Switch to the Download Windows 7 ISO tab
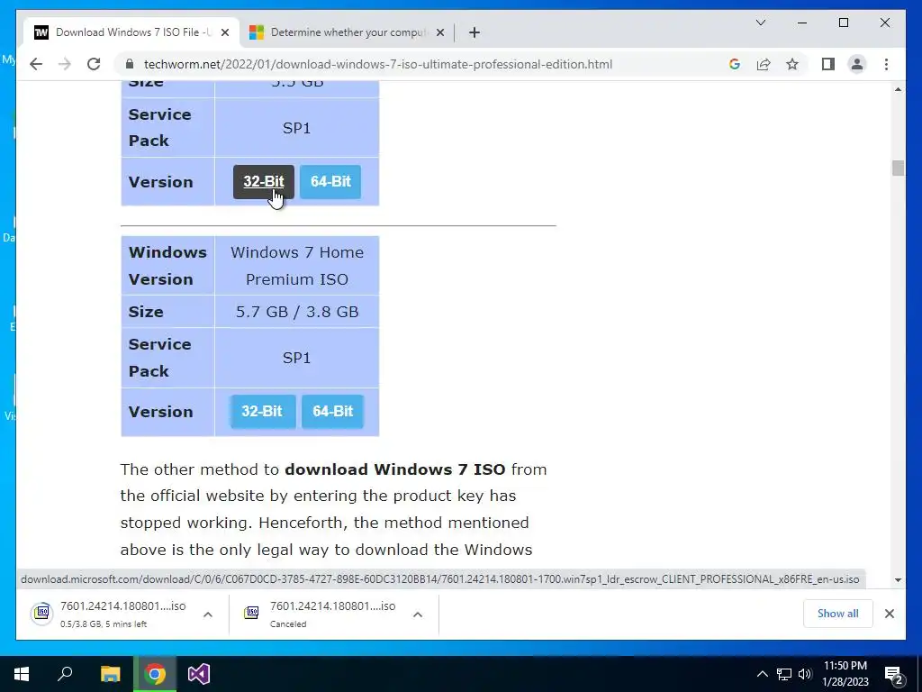 tap(131, 32)
